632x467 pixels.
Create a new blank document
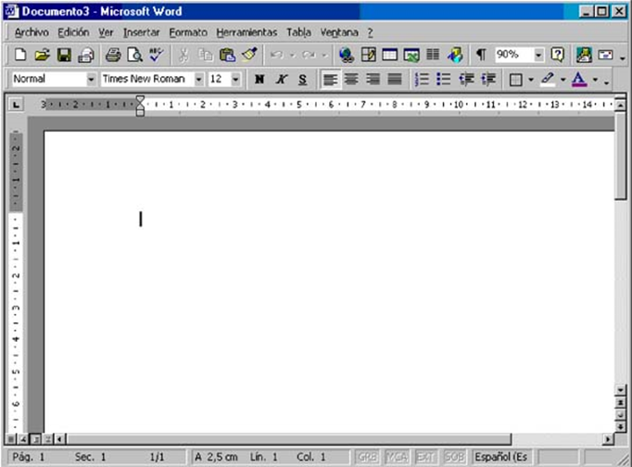pos(20,55)
